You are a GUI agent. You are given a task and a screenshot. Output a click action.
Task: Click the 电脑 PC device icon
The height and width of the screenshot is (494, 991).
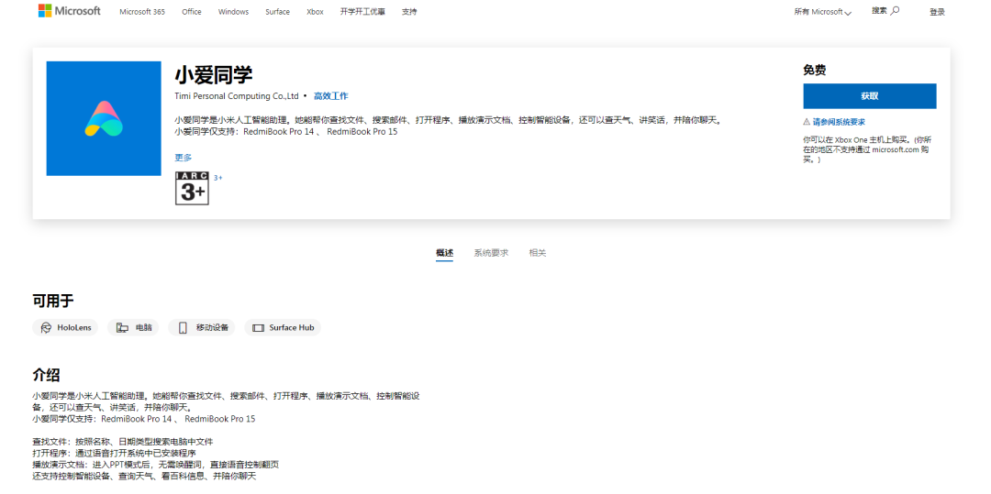122,328
